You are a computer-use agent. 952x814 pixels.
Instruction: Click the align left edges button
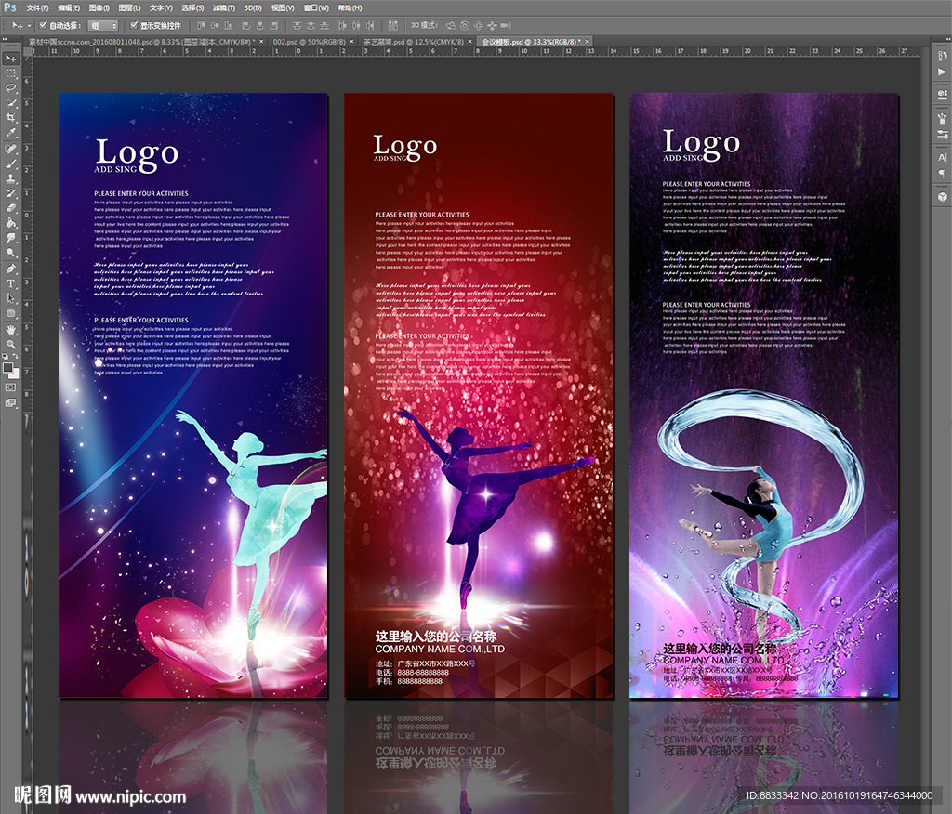[245, 25]
